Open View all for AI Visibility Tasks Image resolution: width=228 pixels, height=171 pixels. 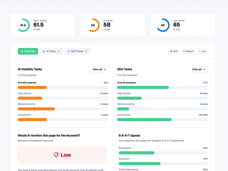pos(99,69)
